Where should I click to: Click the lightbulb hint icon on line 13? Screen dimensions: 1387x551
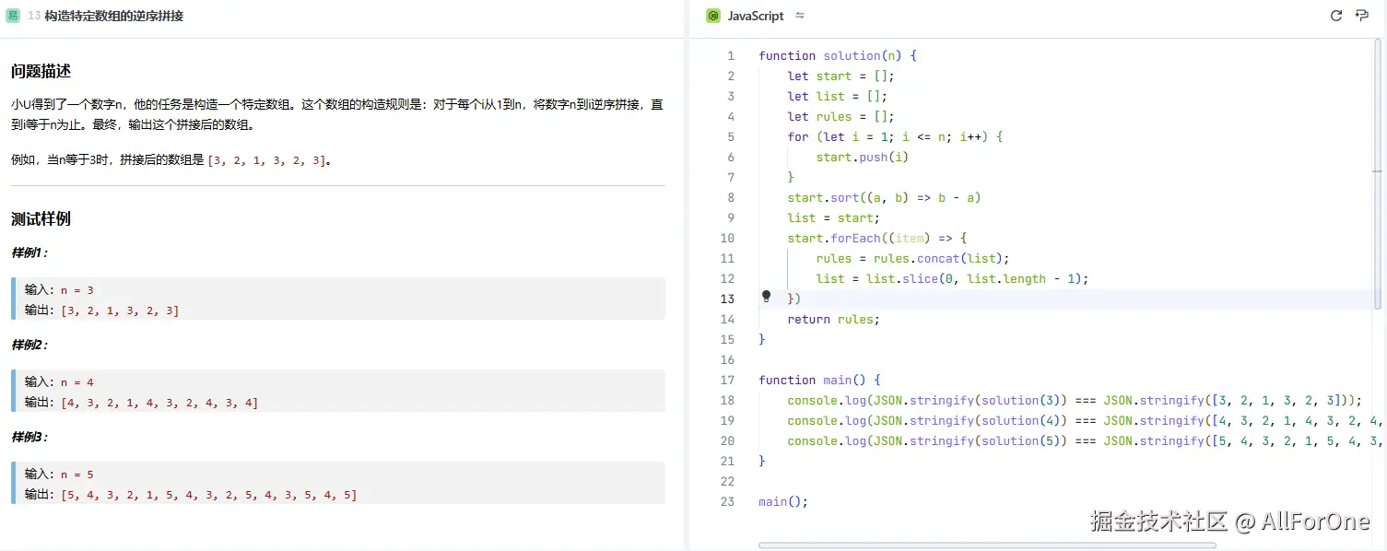pos(766,297)
